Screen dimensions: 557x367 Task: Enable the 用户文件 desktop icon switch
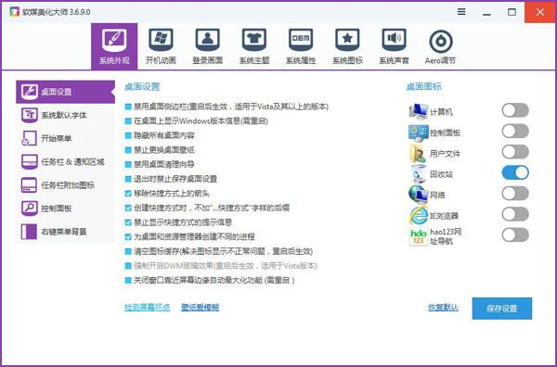(515, 152)
